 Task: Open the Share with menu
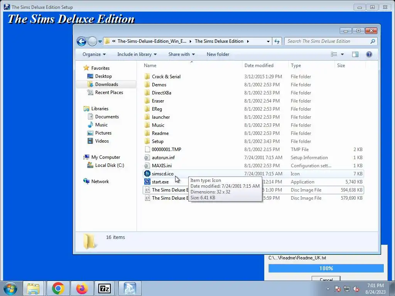(181, 54)
